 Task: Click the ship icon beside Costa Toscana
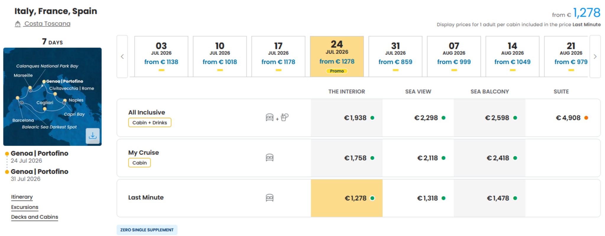pyautogui.click(x=18, y=24)
